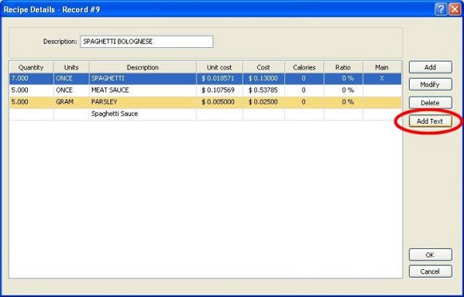Focus the Description input field
The width and height of the screenshot is (464, 297).
(146, 42)
